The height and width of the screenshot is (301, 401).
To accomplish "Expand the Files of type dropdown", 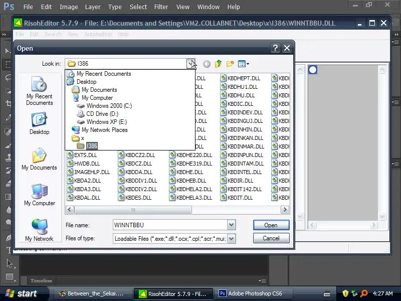I will click(231, 239).
